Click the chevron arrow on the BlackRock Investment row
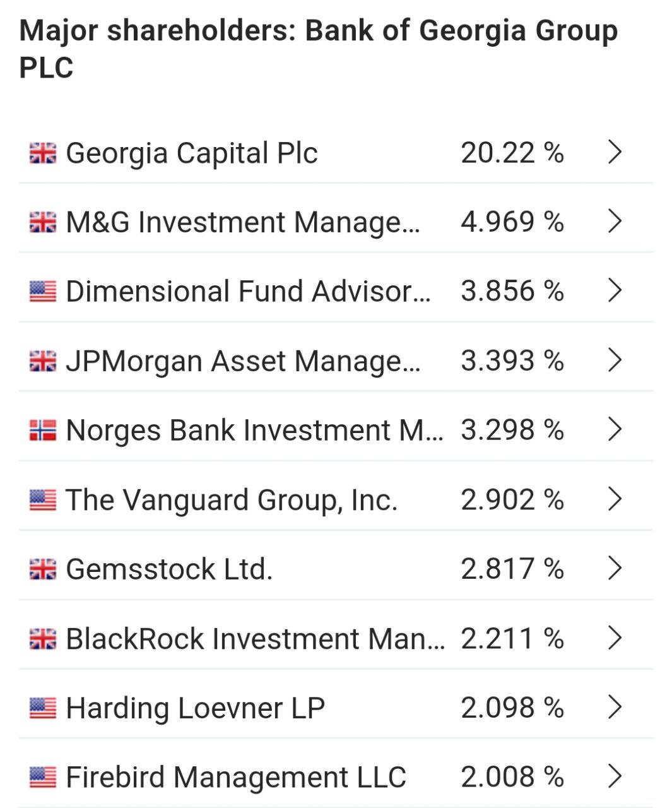The height and width of the screenshot is (808, 672). pos(615,638)
